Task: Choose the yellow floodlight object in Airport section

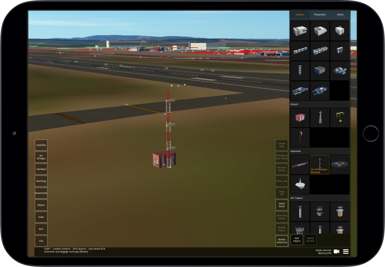Action: coord(340,117)
